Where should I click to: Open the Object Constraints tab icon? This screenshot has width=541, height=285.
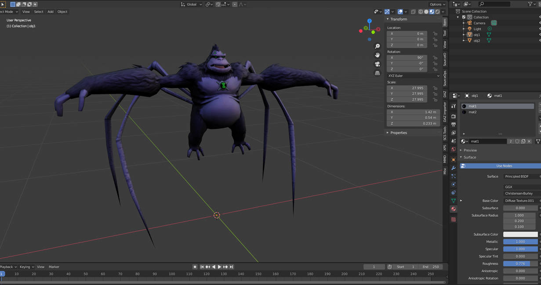(x=454, y=193)
